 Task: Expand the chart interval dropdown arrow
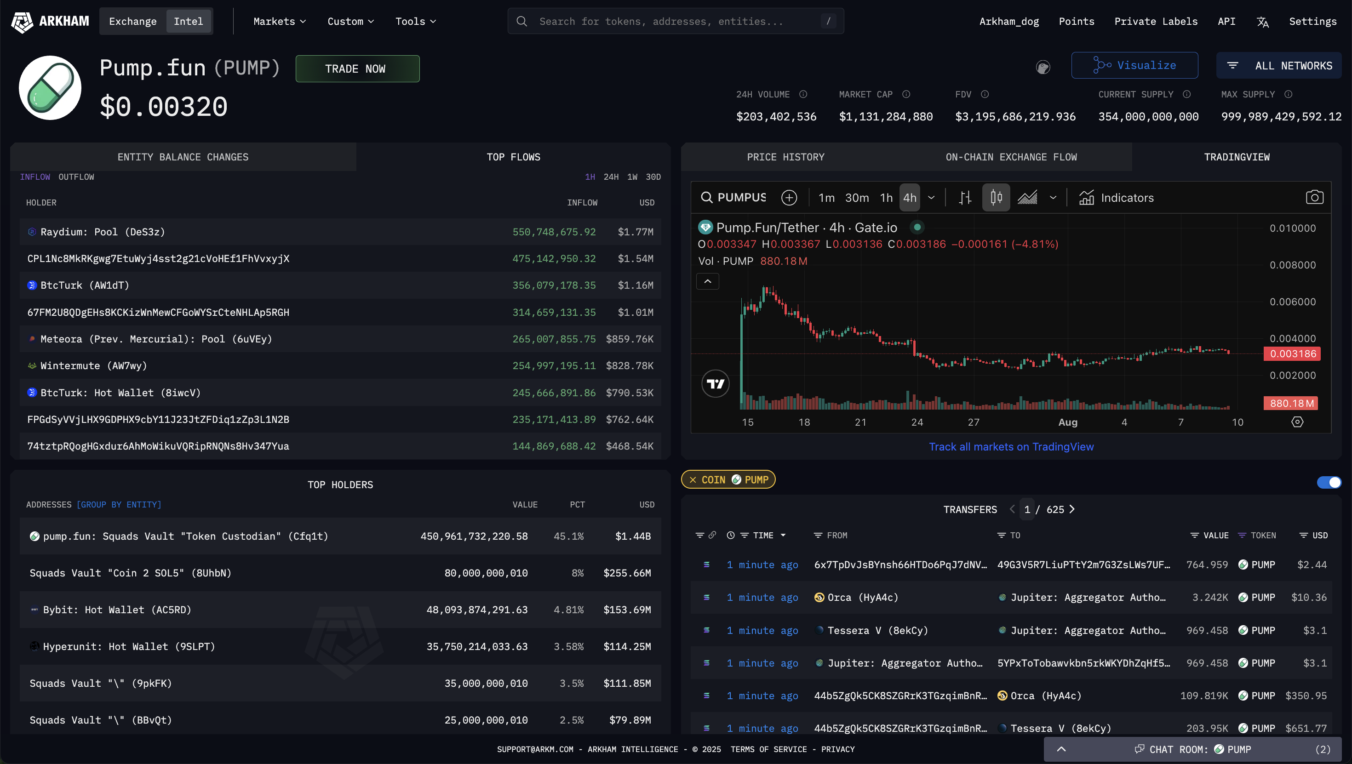[931, 198]
